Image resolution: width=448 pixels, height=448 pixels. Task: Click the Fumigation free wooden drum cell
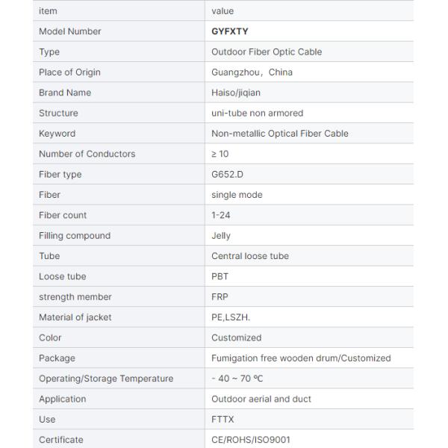tap(301, 358)
